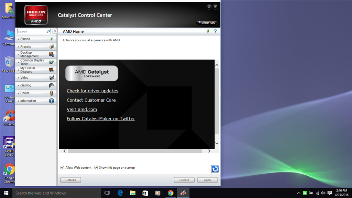Click Follow CatalystMaker on Twitter link
Image resolution: width=352 pixels, height=198 pixels.
tap(101, 118)
